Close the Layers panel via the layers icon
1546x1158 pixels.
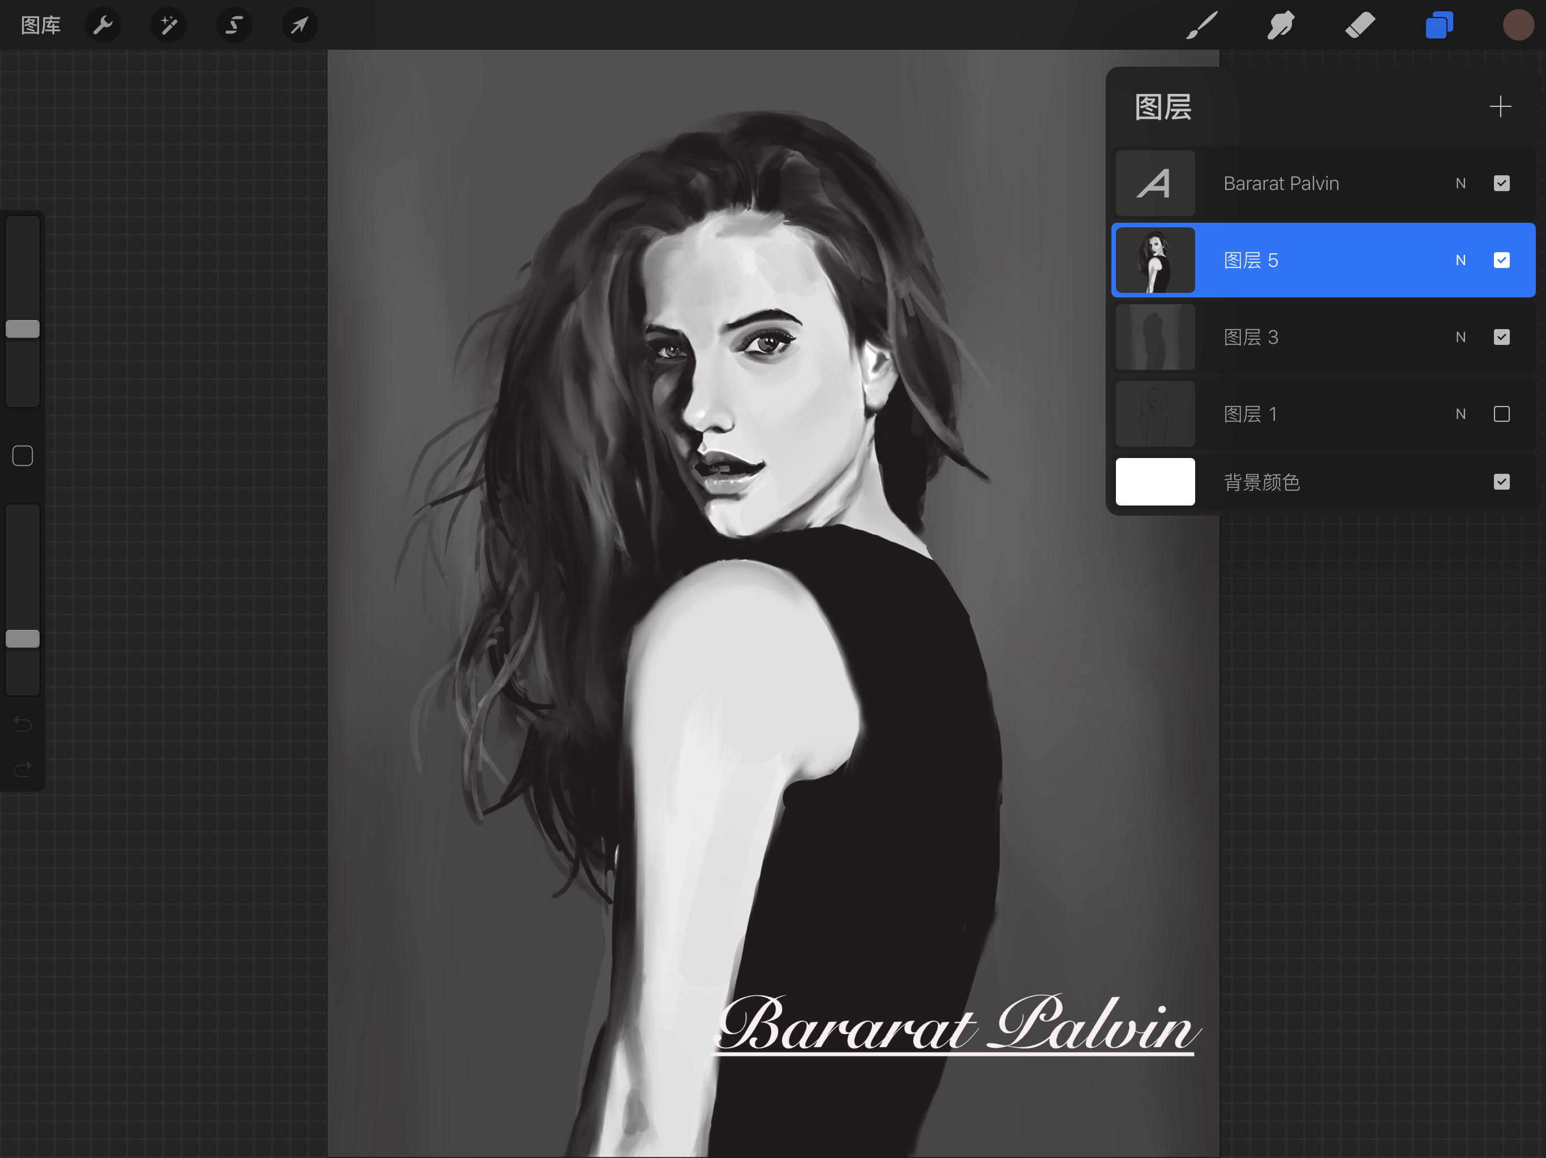tap(1439, 25)
